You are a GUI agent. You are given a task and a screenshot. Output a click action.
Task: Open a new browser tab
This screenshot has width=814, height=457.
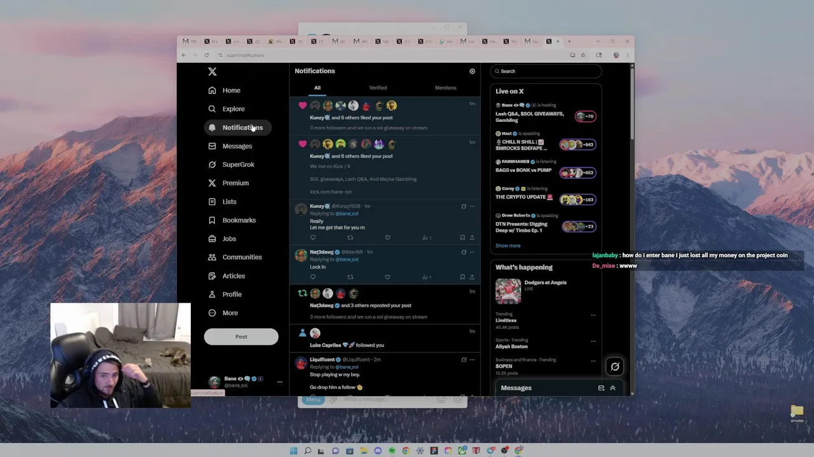coord(569,41)
